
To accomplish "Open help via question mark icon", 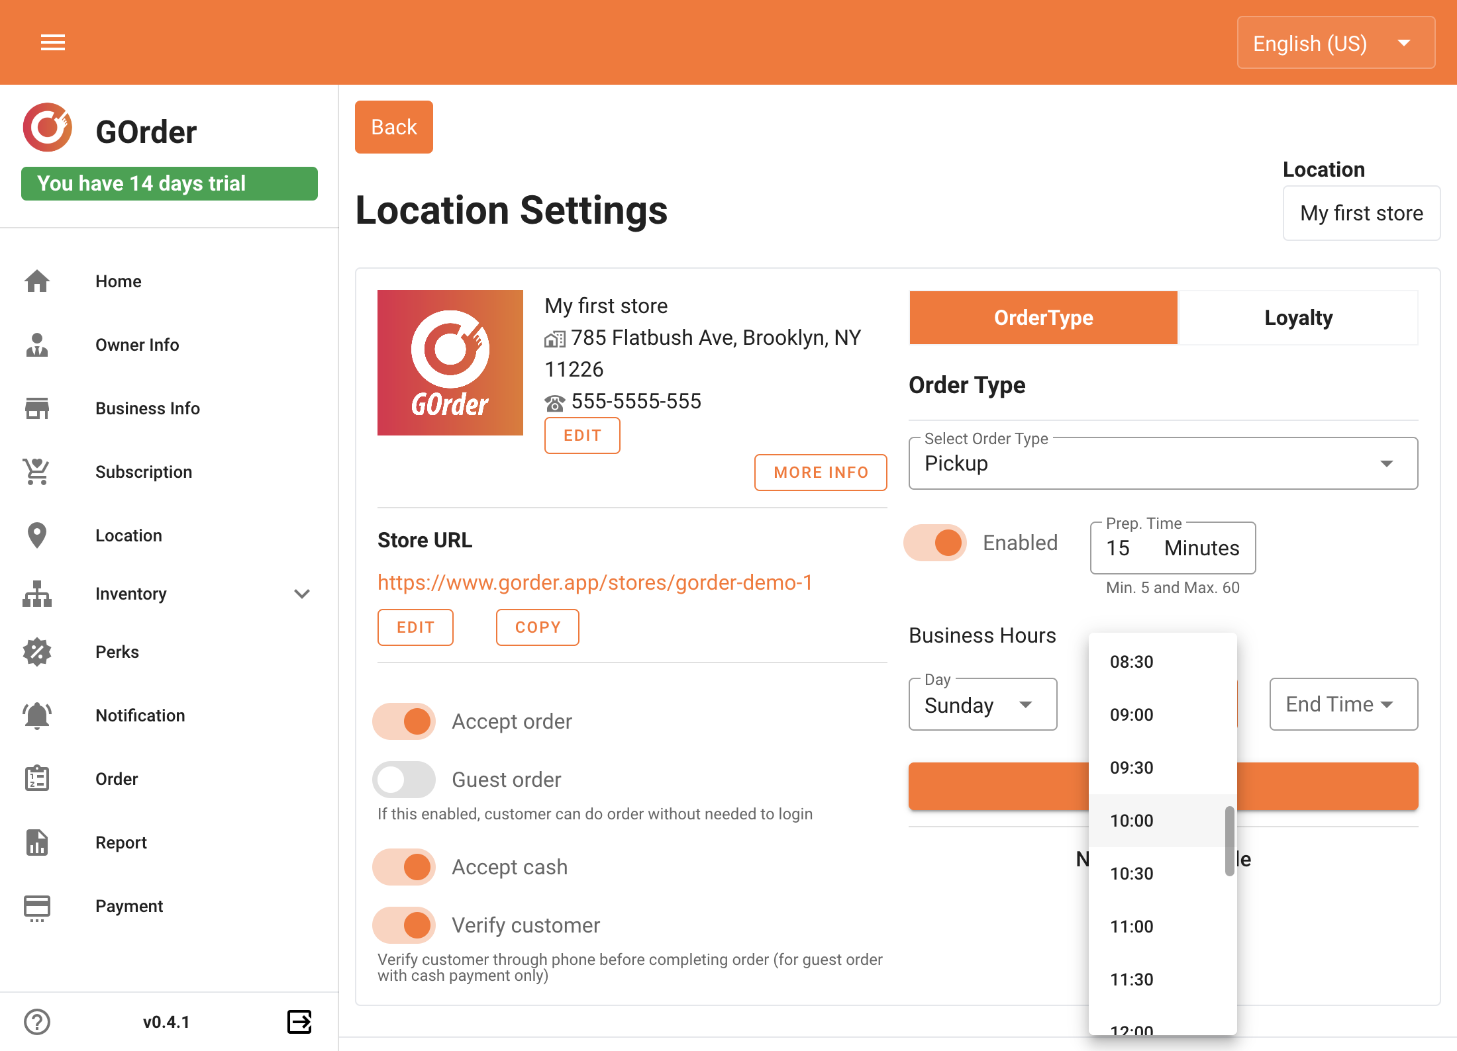I will tap(37, 1022).
